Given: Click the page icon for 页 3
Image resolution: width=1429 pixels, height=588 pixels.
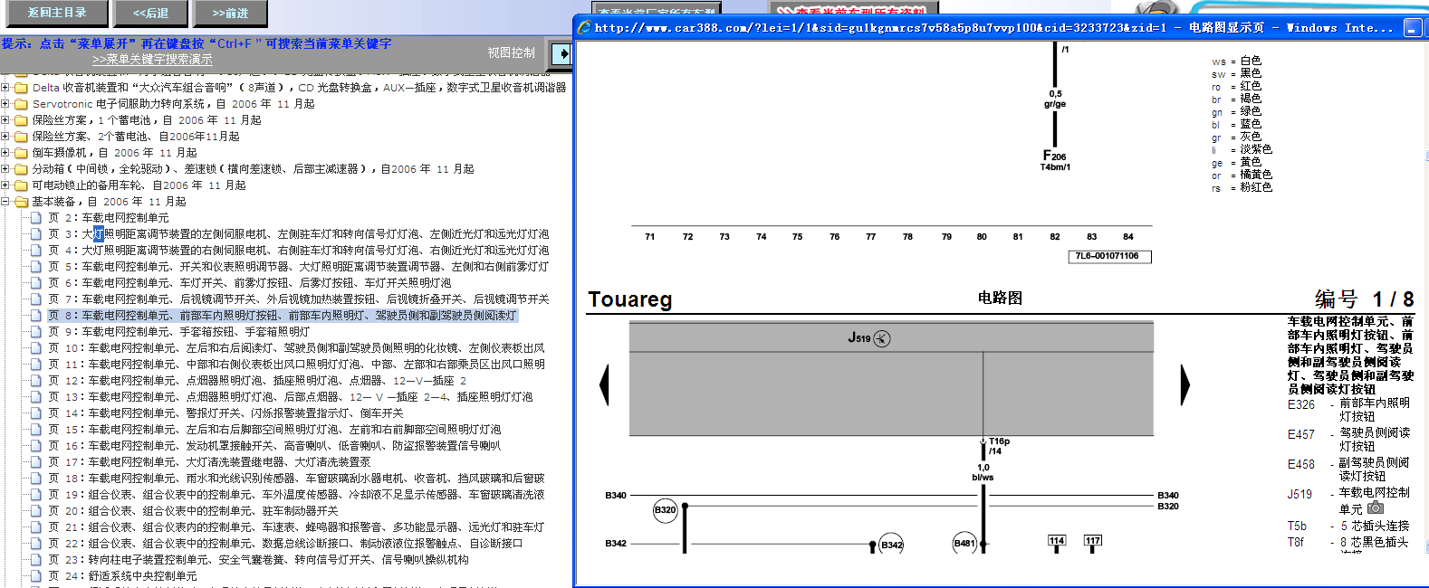Looking at the screenshot, I should click(36, 234).
